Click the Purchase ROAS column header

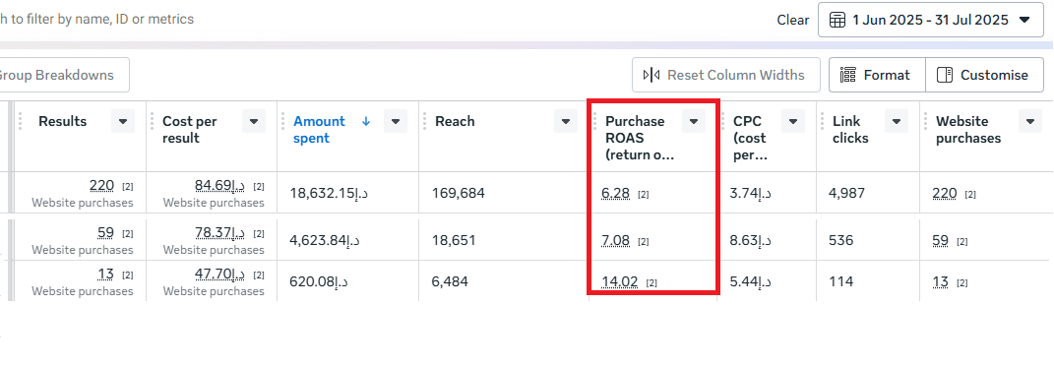point(640,138)
